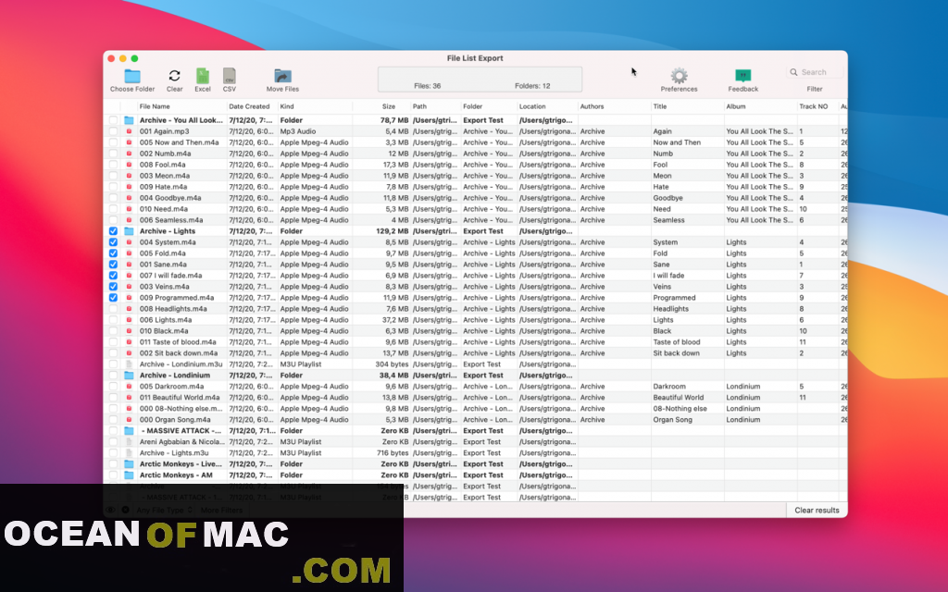Tick the checkbox for 011 Beautiful World.m4a

(113, 398)
